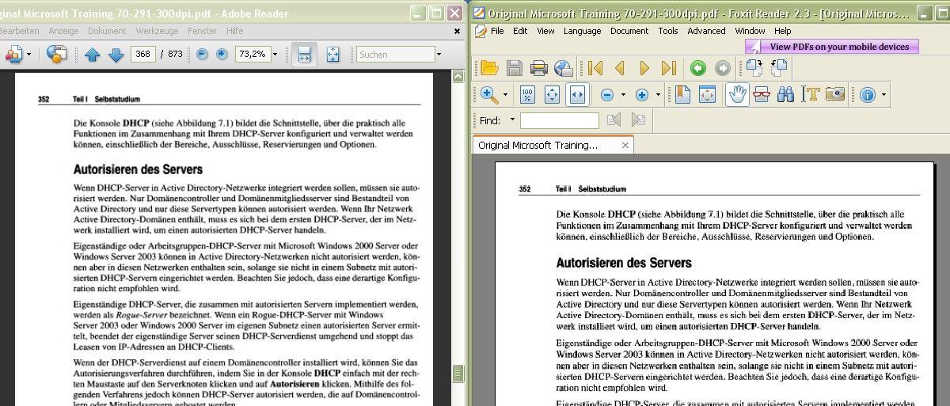Open the Language menu
This screenshot has height=406, width=950.
(582, 31)
